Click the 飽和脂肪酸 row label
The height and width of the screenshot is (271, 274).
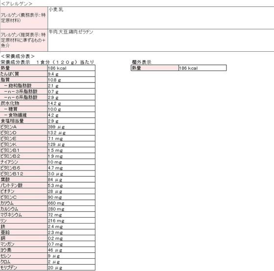(24, 85)
